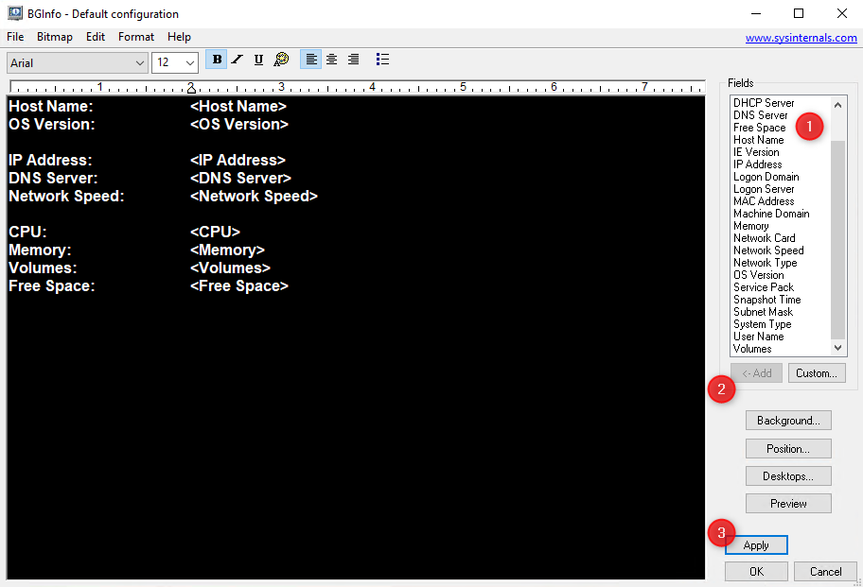The image size is (863, 587).
Task: Click the Fields list scrollbar thumb
Action: pos(837,240)
